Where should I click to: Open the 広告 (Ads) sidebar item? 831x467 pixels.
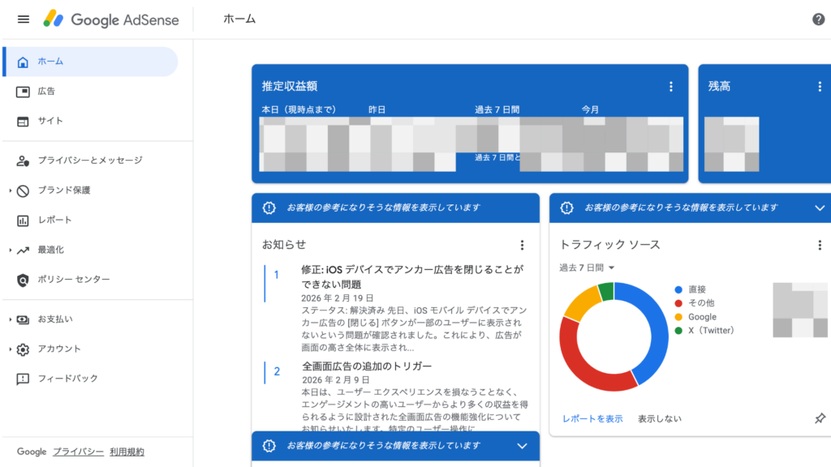pyautogui.click(x=46, y=92)
